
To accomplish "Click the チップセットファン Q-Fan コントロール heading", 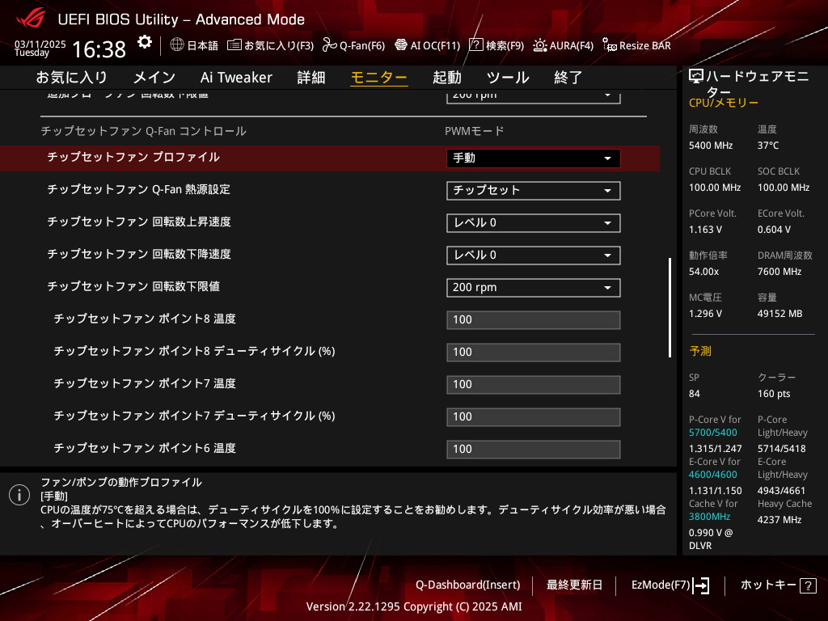I will click(x=144, y=131).
